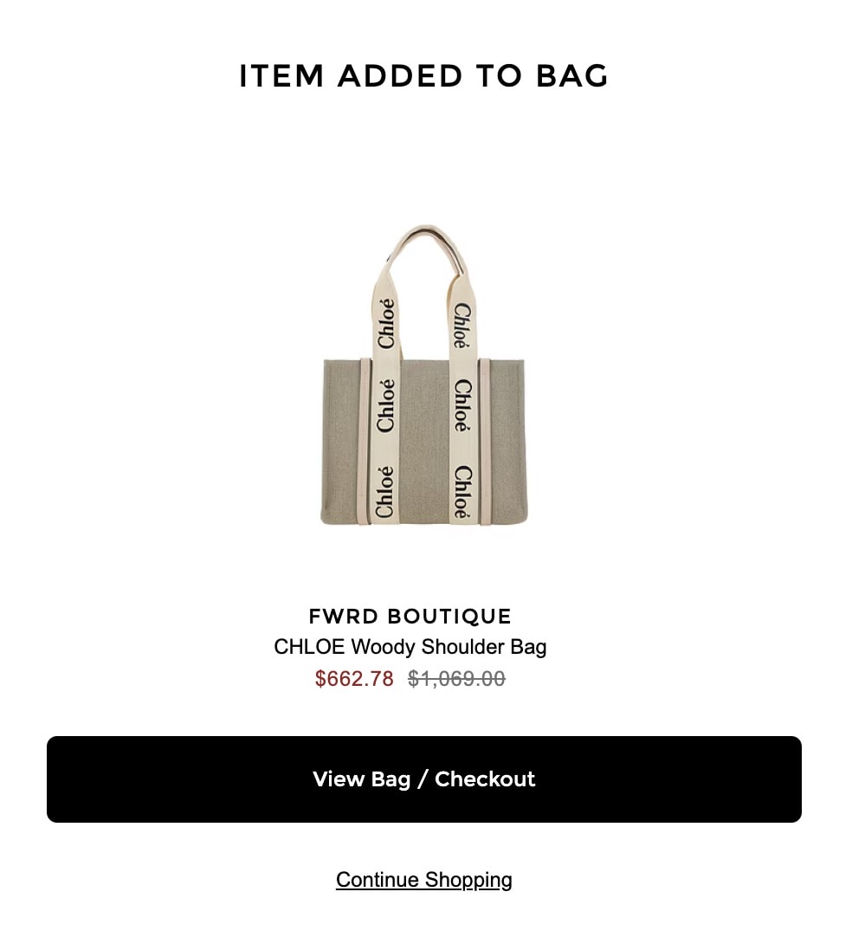Click the word Woody in the product name
Screen dimensions: 852x937
(383, 647)
